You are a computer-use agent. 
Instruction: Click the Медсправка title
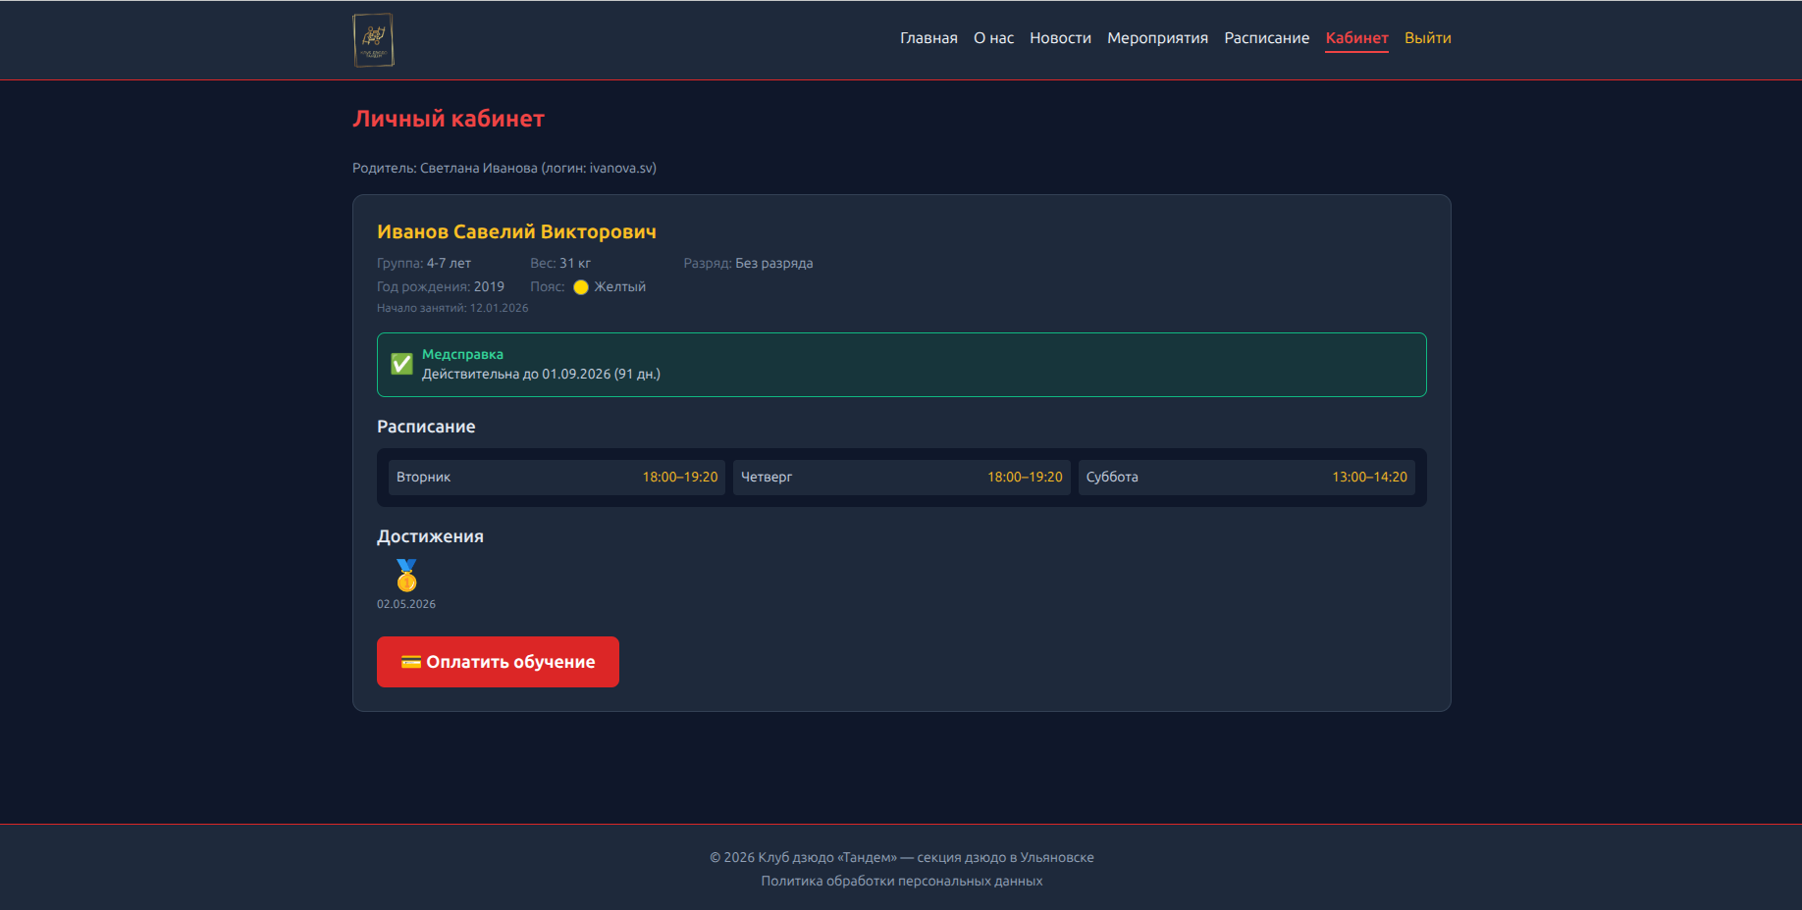(462, 354)
